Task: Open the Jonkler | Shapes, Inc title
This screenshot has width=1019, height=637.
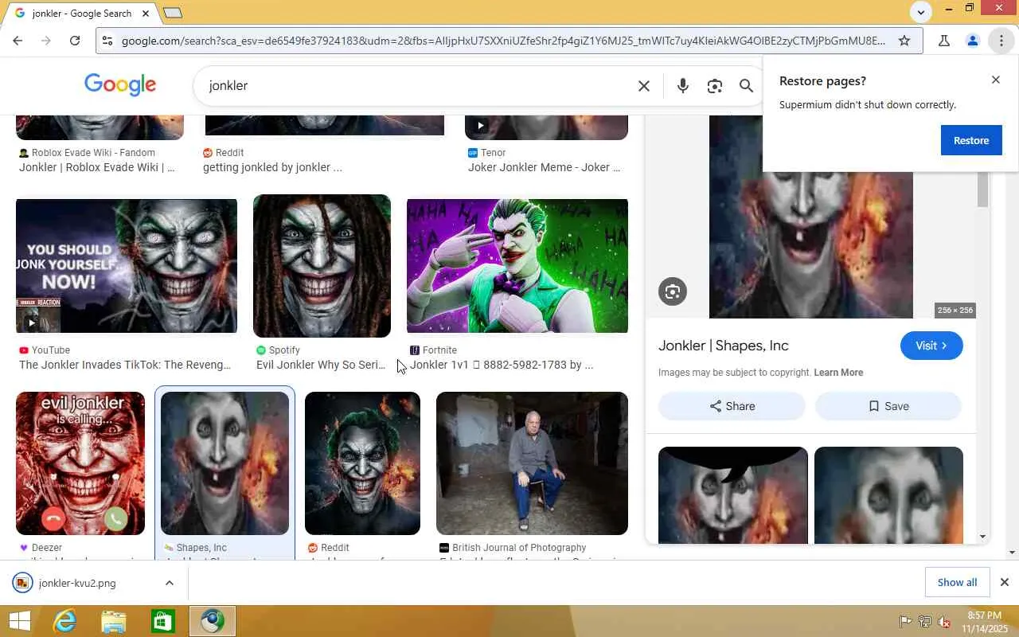Action: (724, 346)
